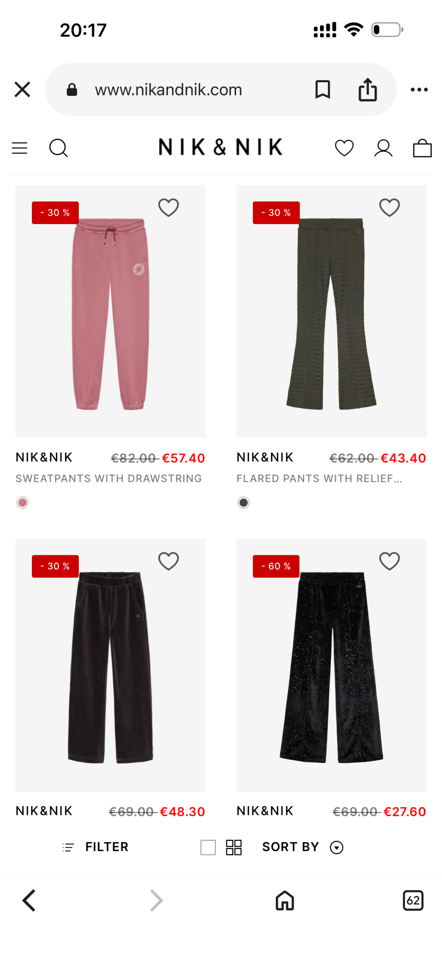Open the account profile icon
The width and height of the screenshot is (442, 958).
383,148
